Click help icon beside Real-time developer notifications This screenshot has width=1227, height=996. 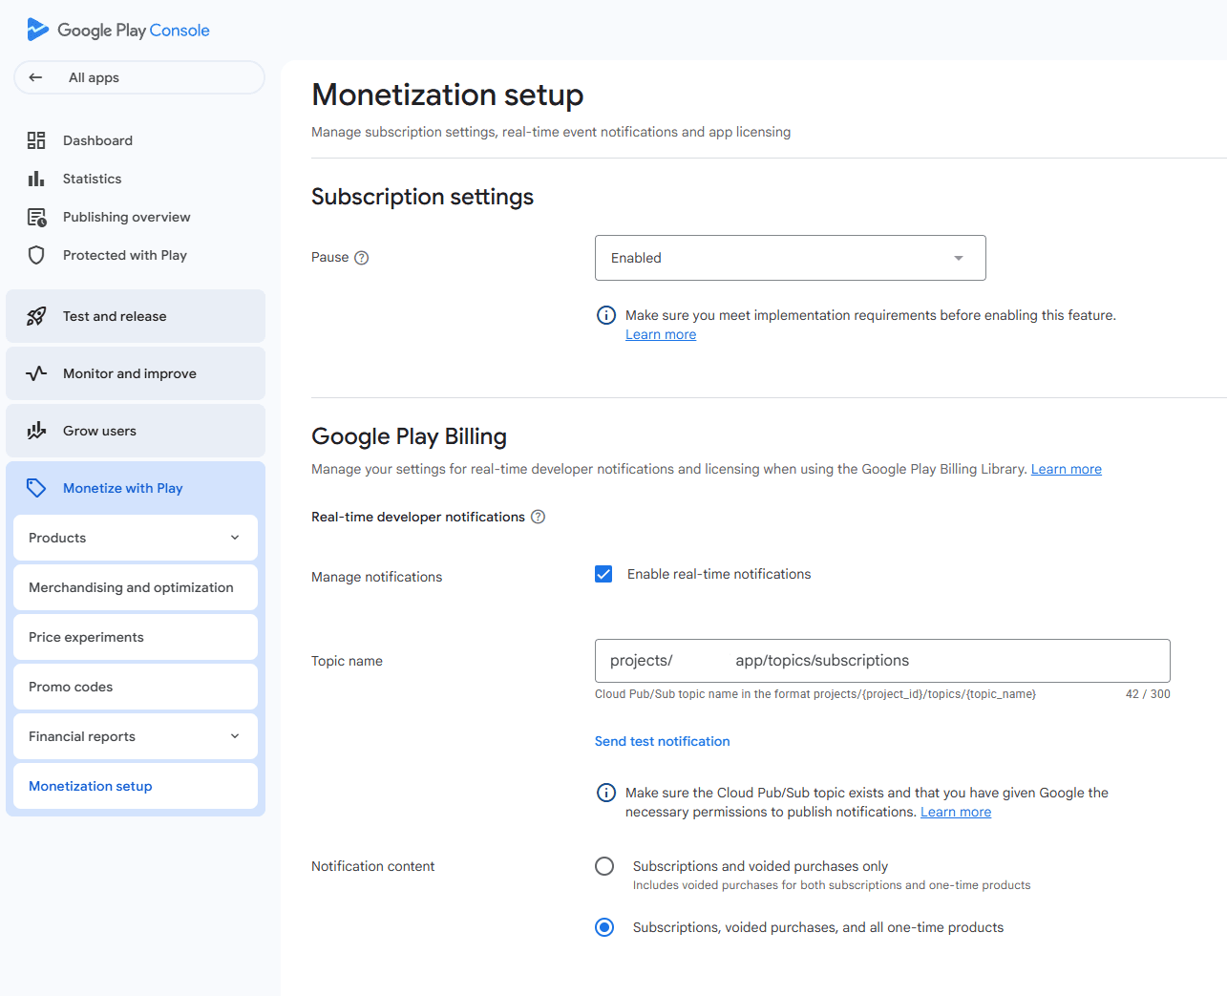(x=538, y=517)
